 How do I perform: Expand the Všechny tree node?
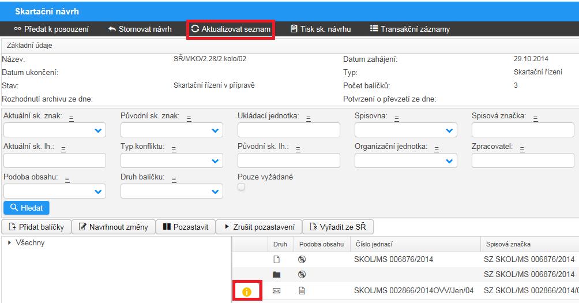[x=10, y=243]
